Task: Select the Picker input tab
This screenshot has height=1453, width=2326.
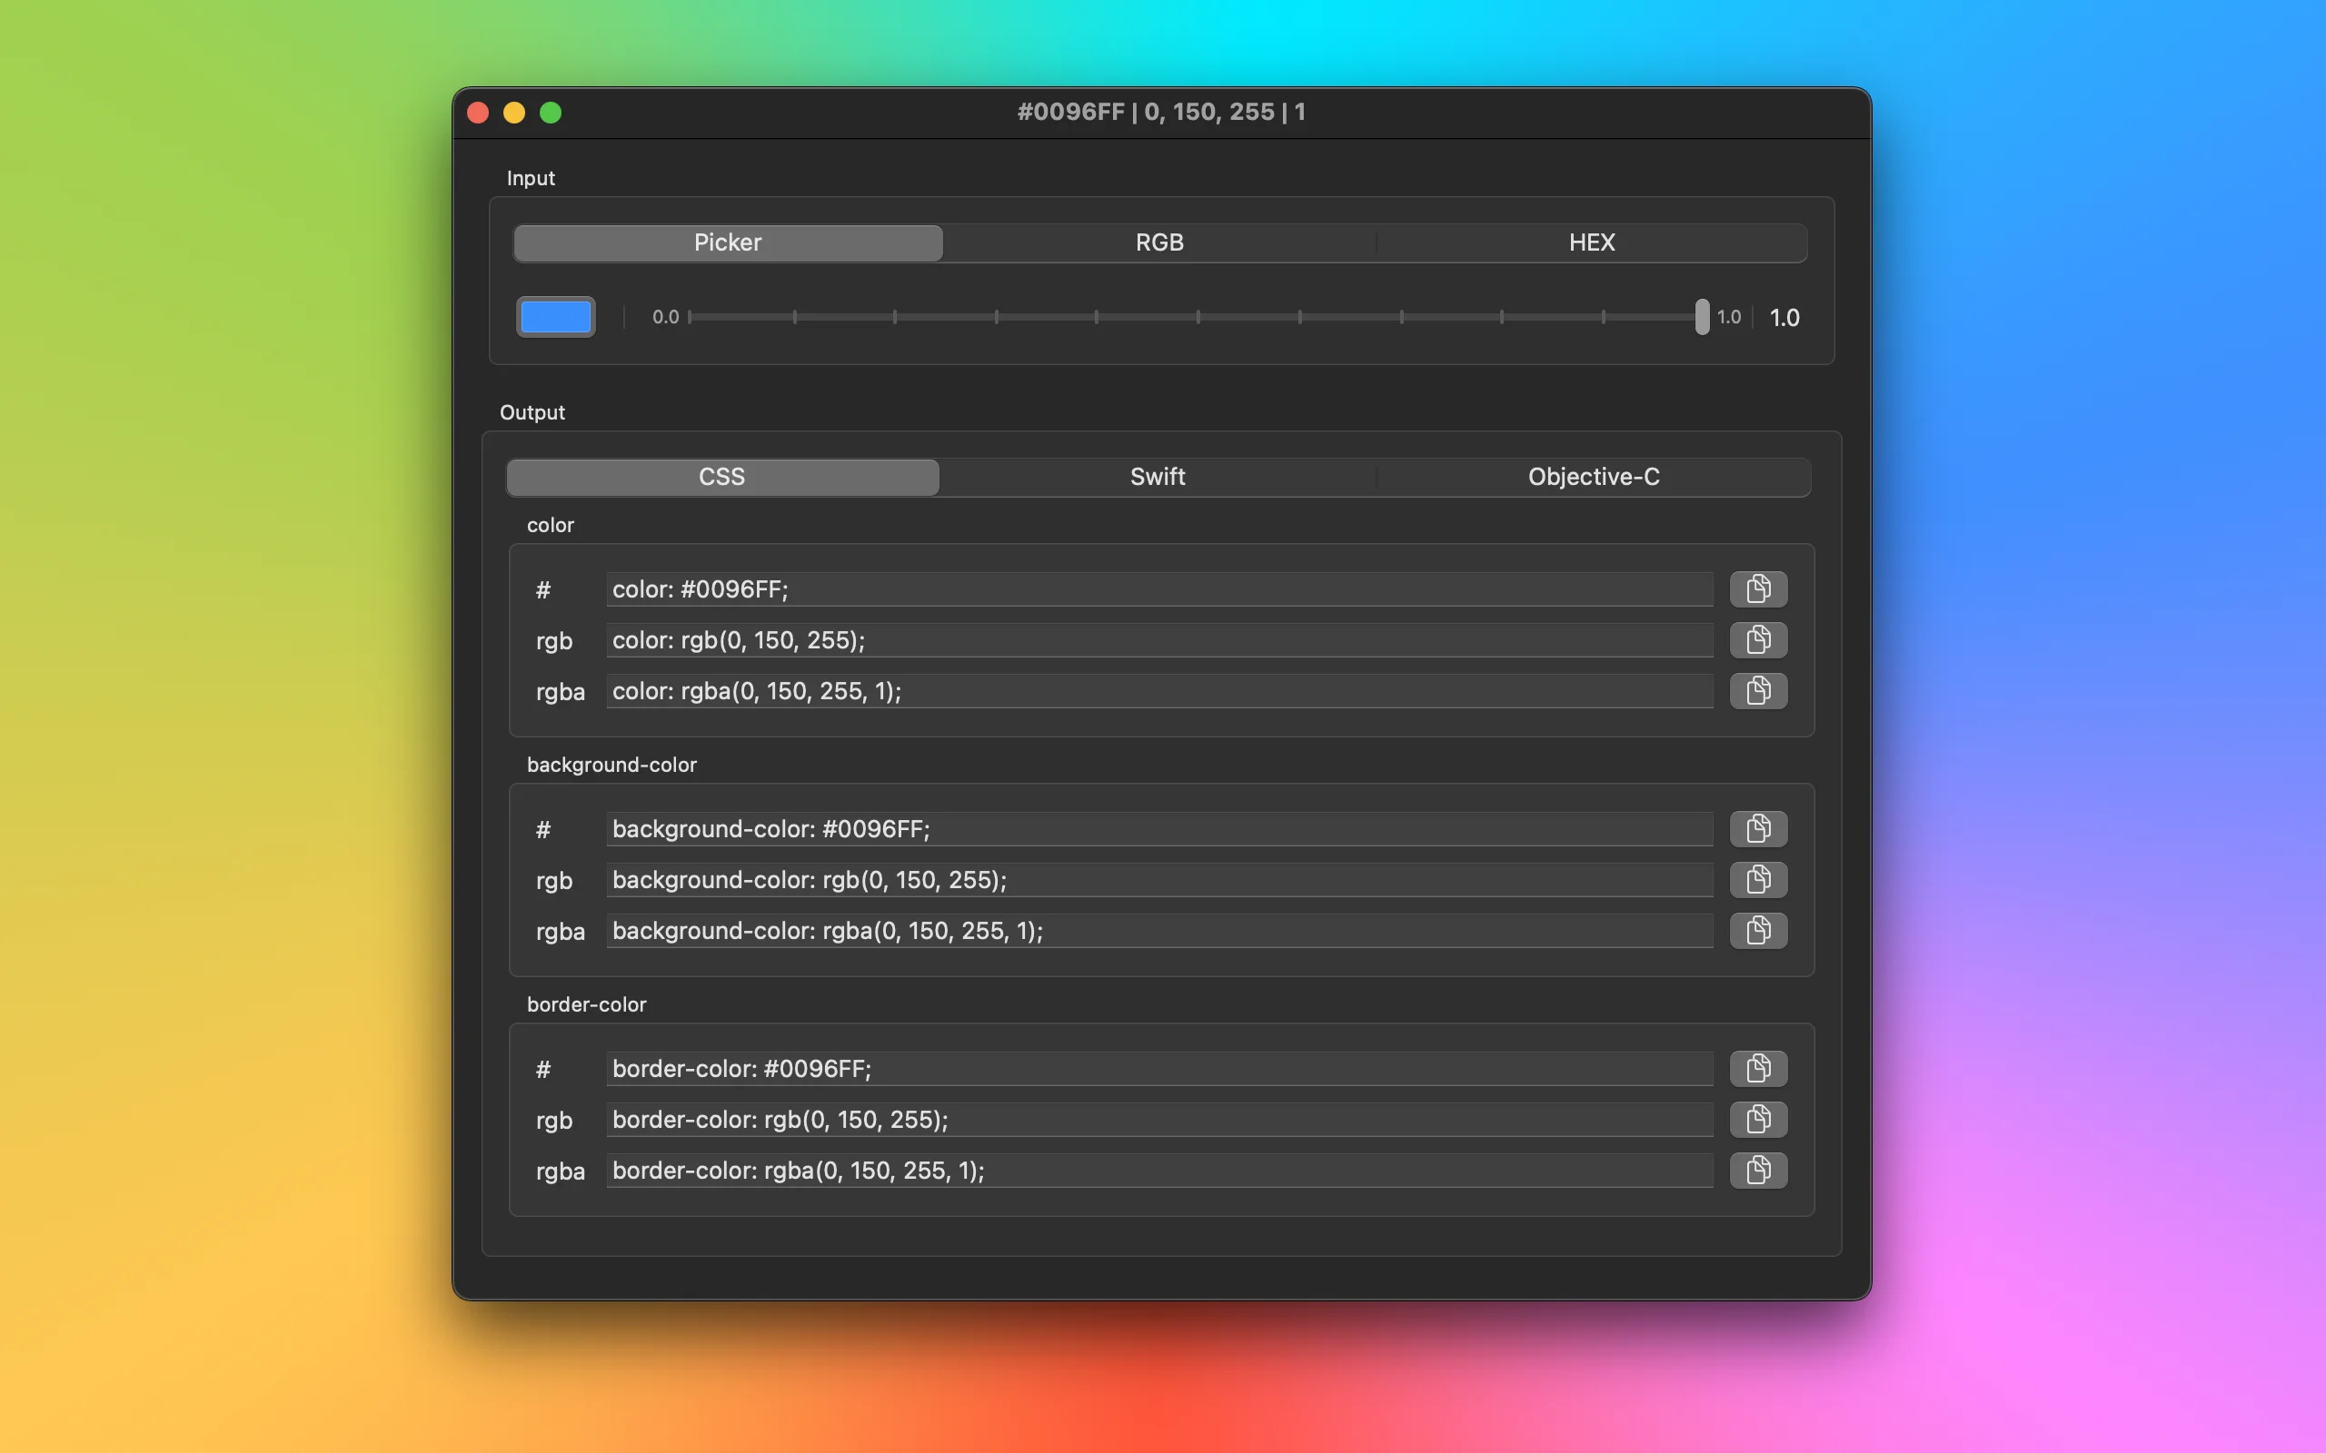Action: pos(728,243)
